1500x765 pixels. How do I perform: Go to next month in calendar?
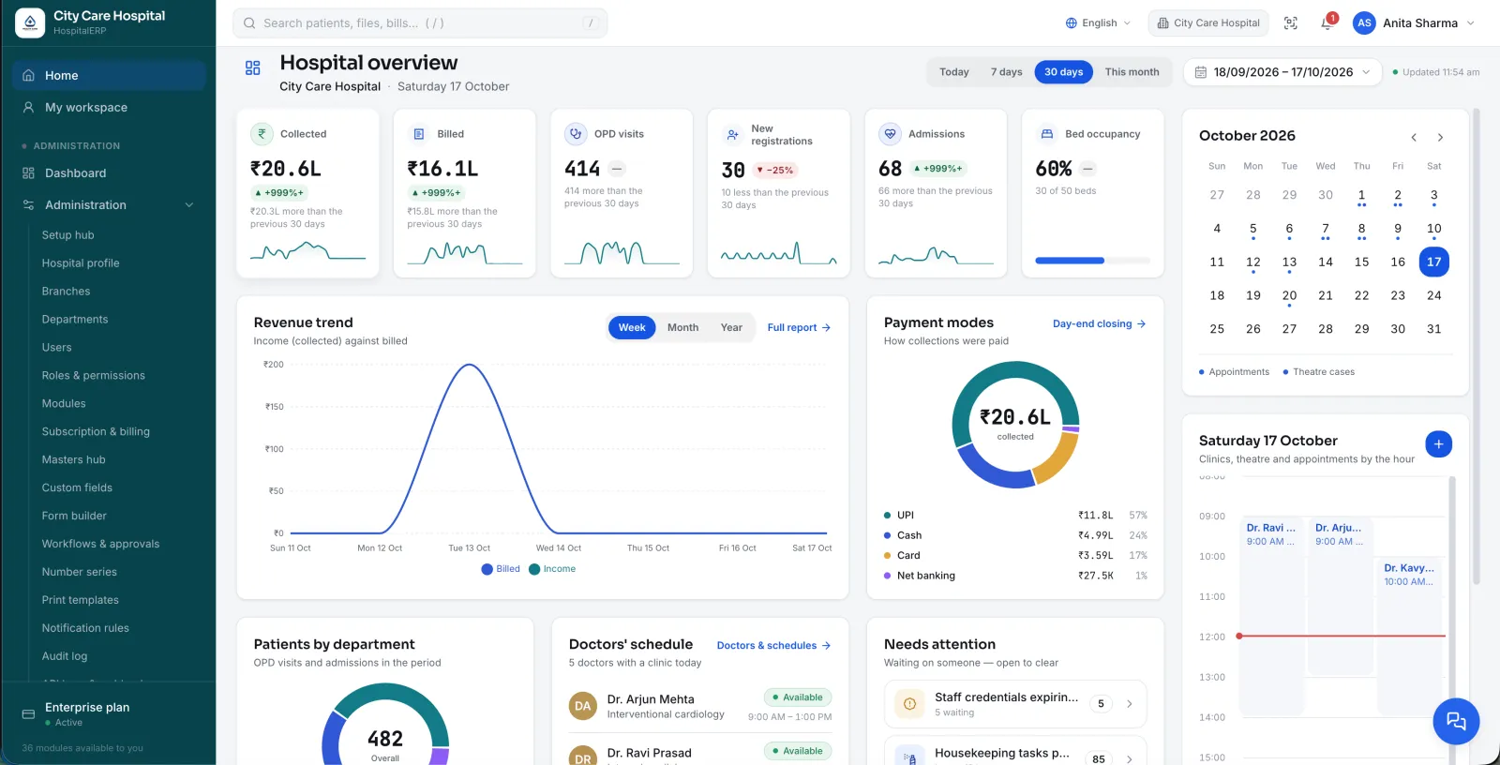[x=1440, y=138]
